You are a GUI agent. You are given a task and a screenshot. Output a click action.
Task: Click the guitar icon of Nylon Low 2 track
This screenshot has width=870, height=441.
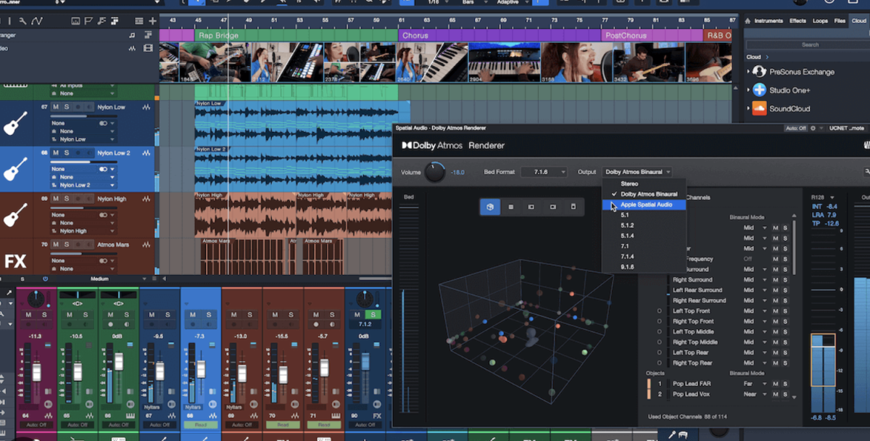[15, 169]
